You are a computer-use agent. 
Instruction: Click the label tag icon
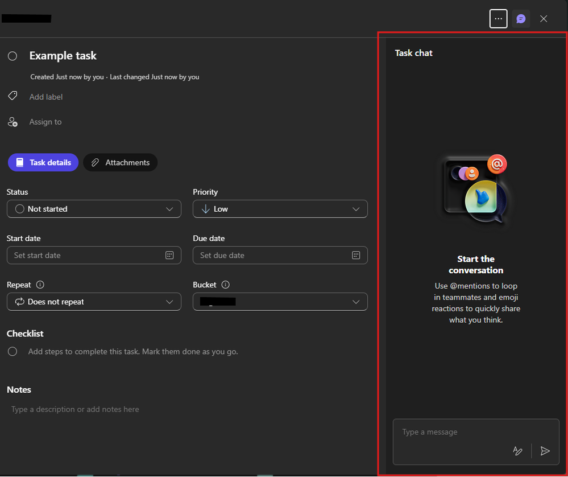pyautogui.click(x=13, y=96)
